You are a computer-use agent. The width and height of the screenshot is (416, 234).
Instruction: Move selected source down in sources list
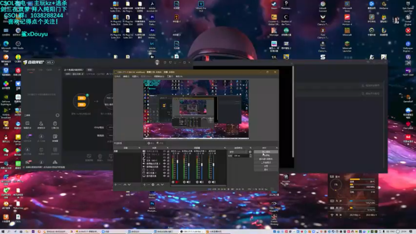pos(162,185)
